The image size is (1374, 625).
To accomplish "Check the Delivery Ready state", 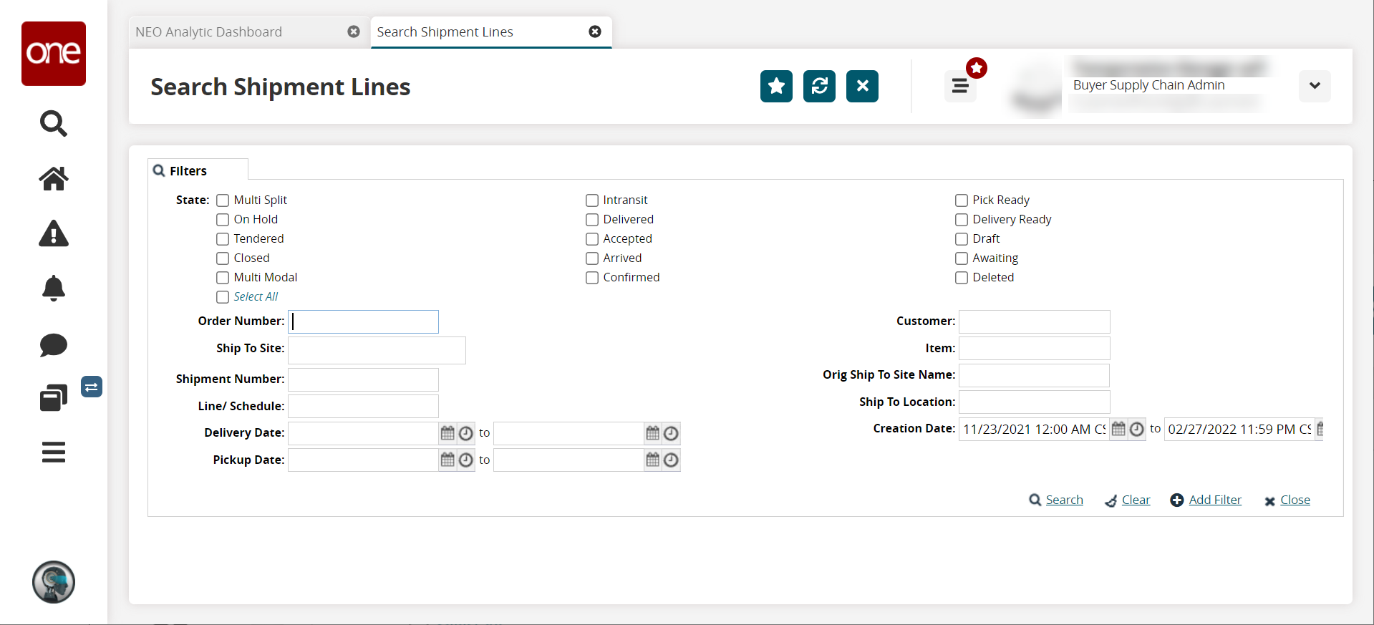I will 962,220.
